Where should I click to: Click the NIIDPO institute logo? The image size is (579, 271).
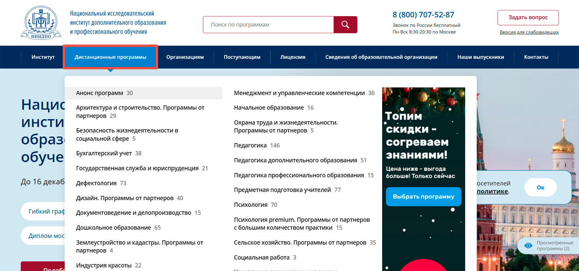coord(41,23)
